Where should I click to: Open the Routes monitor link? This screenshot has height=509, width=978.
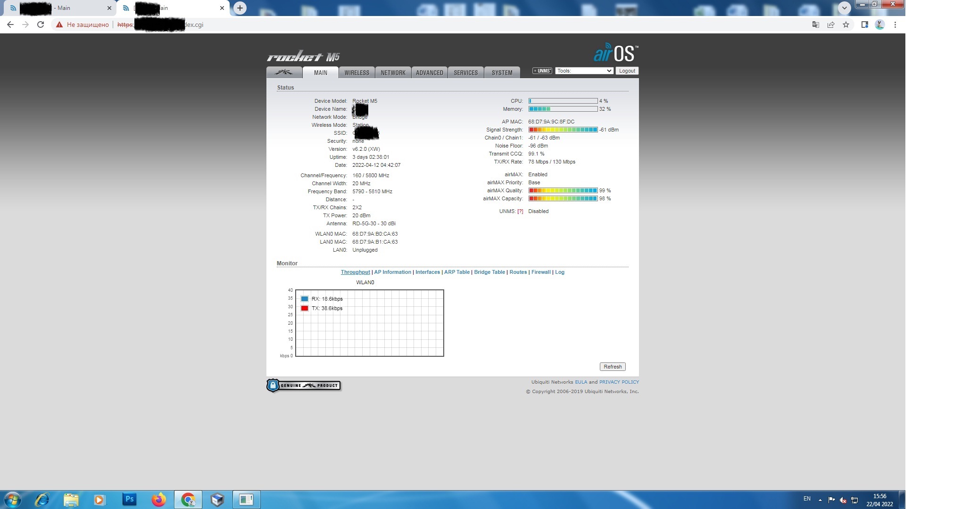[x=518, y=272]
